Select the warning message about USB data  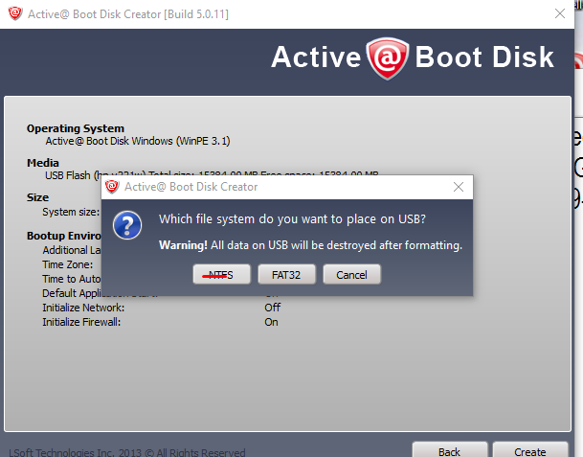(310, 245)
